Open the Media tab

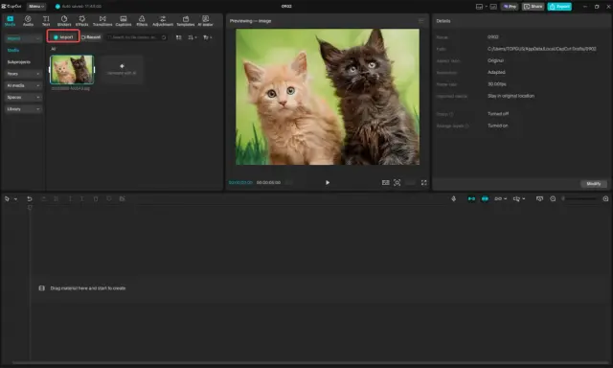(11, 21)
